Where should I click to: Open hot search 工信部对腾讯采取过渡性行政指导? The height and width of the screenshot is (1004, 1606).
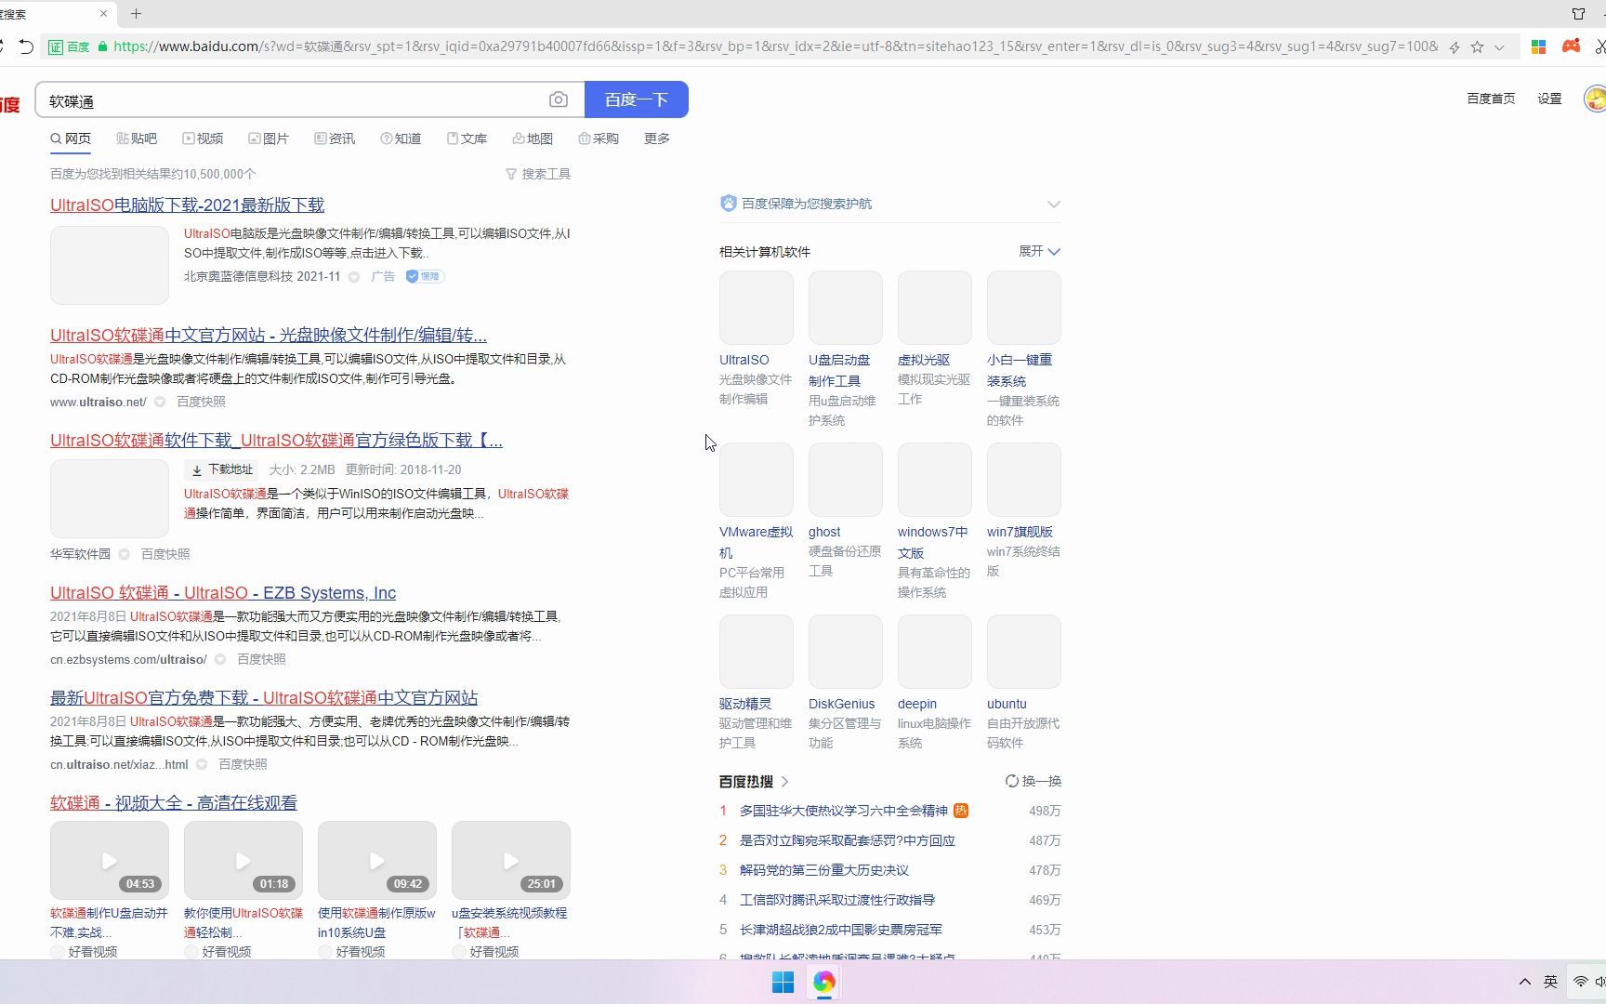tap(837, 900)
